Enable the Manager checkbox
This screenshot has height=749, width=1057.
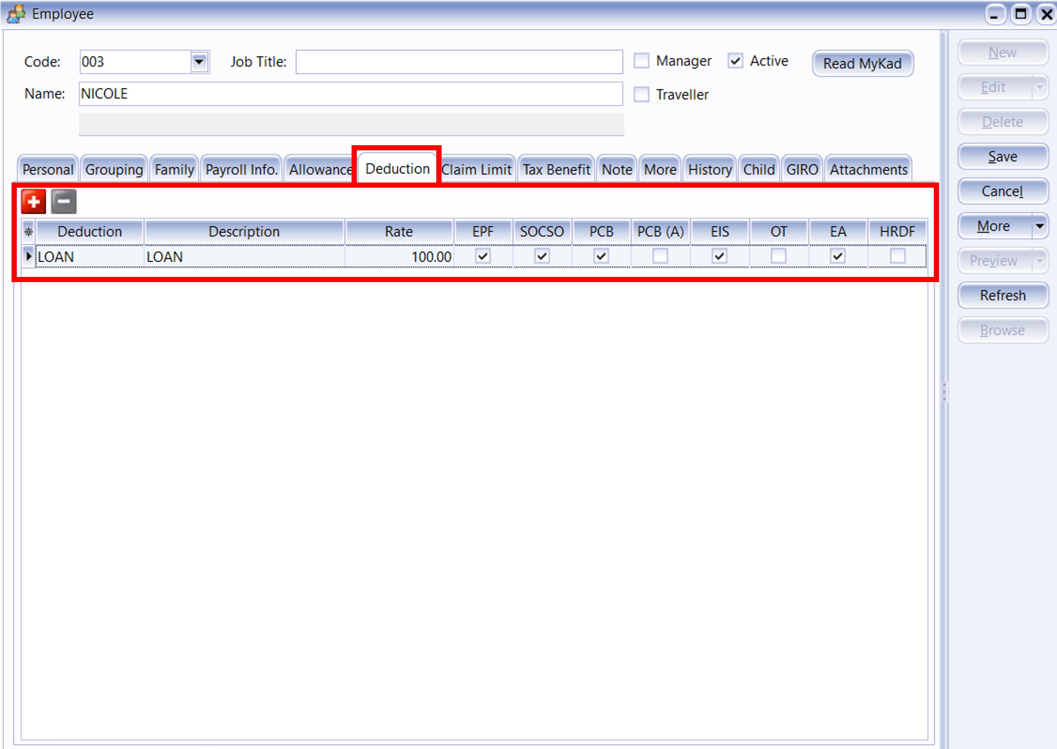(642, 61)
